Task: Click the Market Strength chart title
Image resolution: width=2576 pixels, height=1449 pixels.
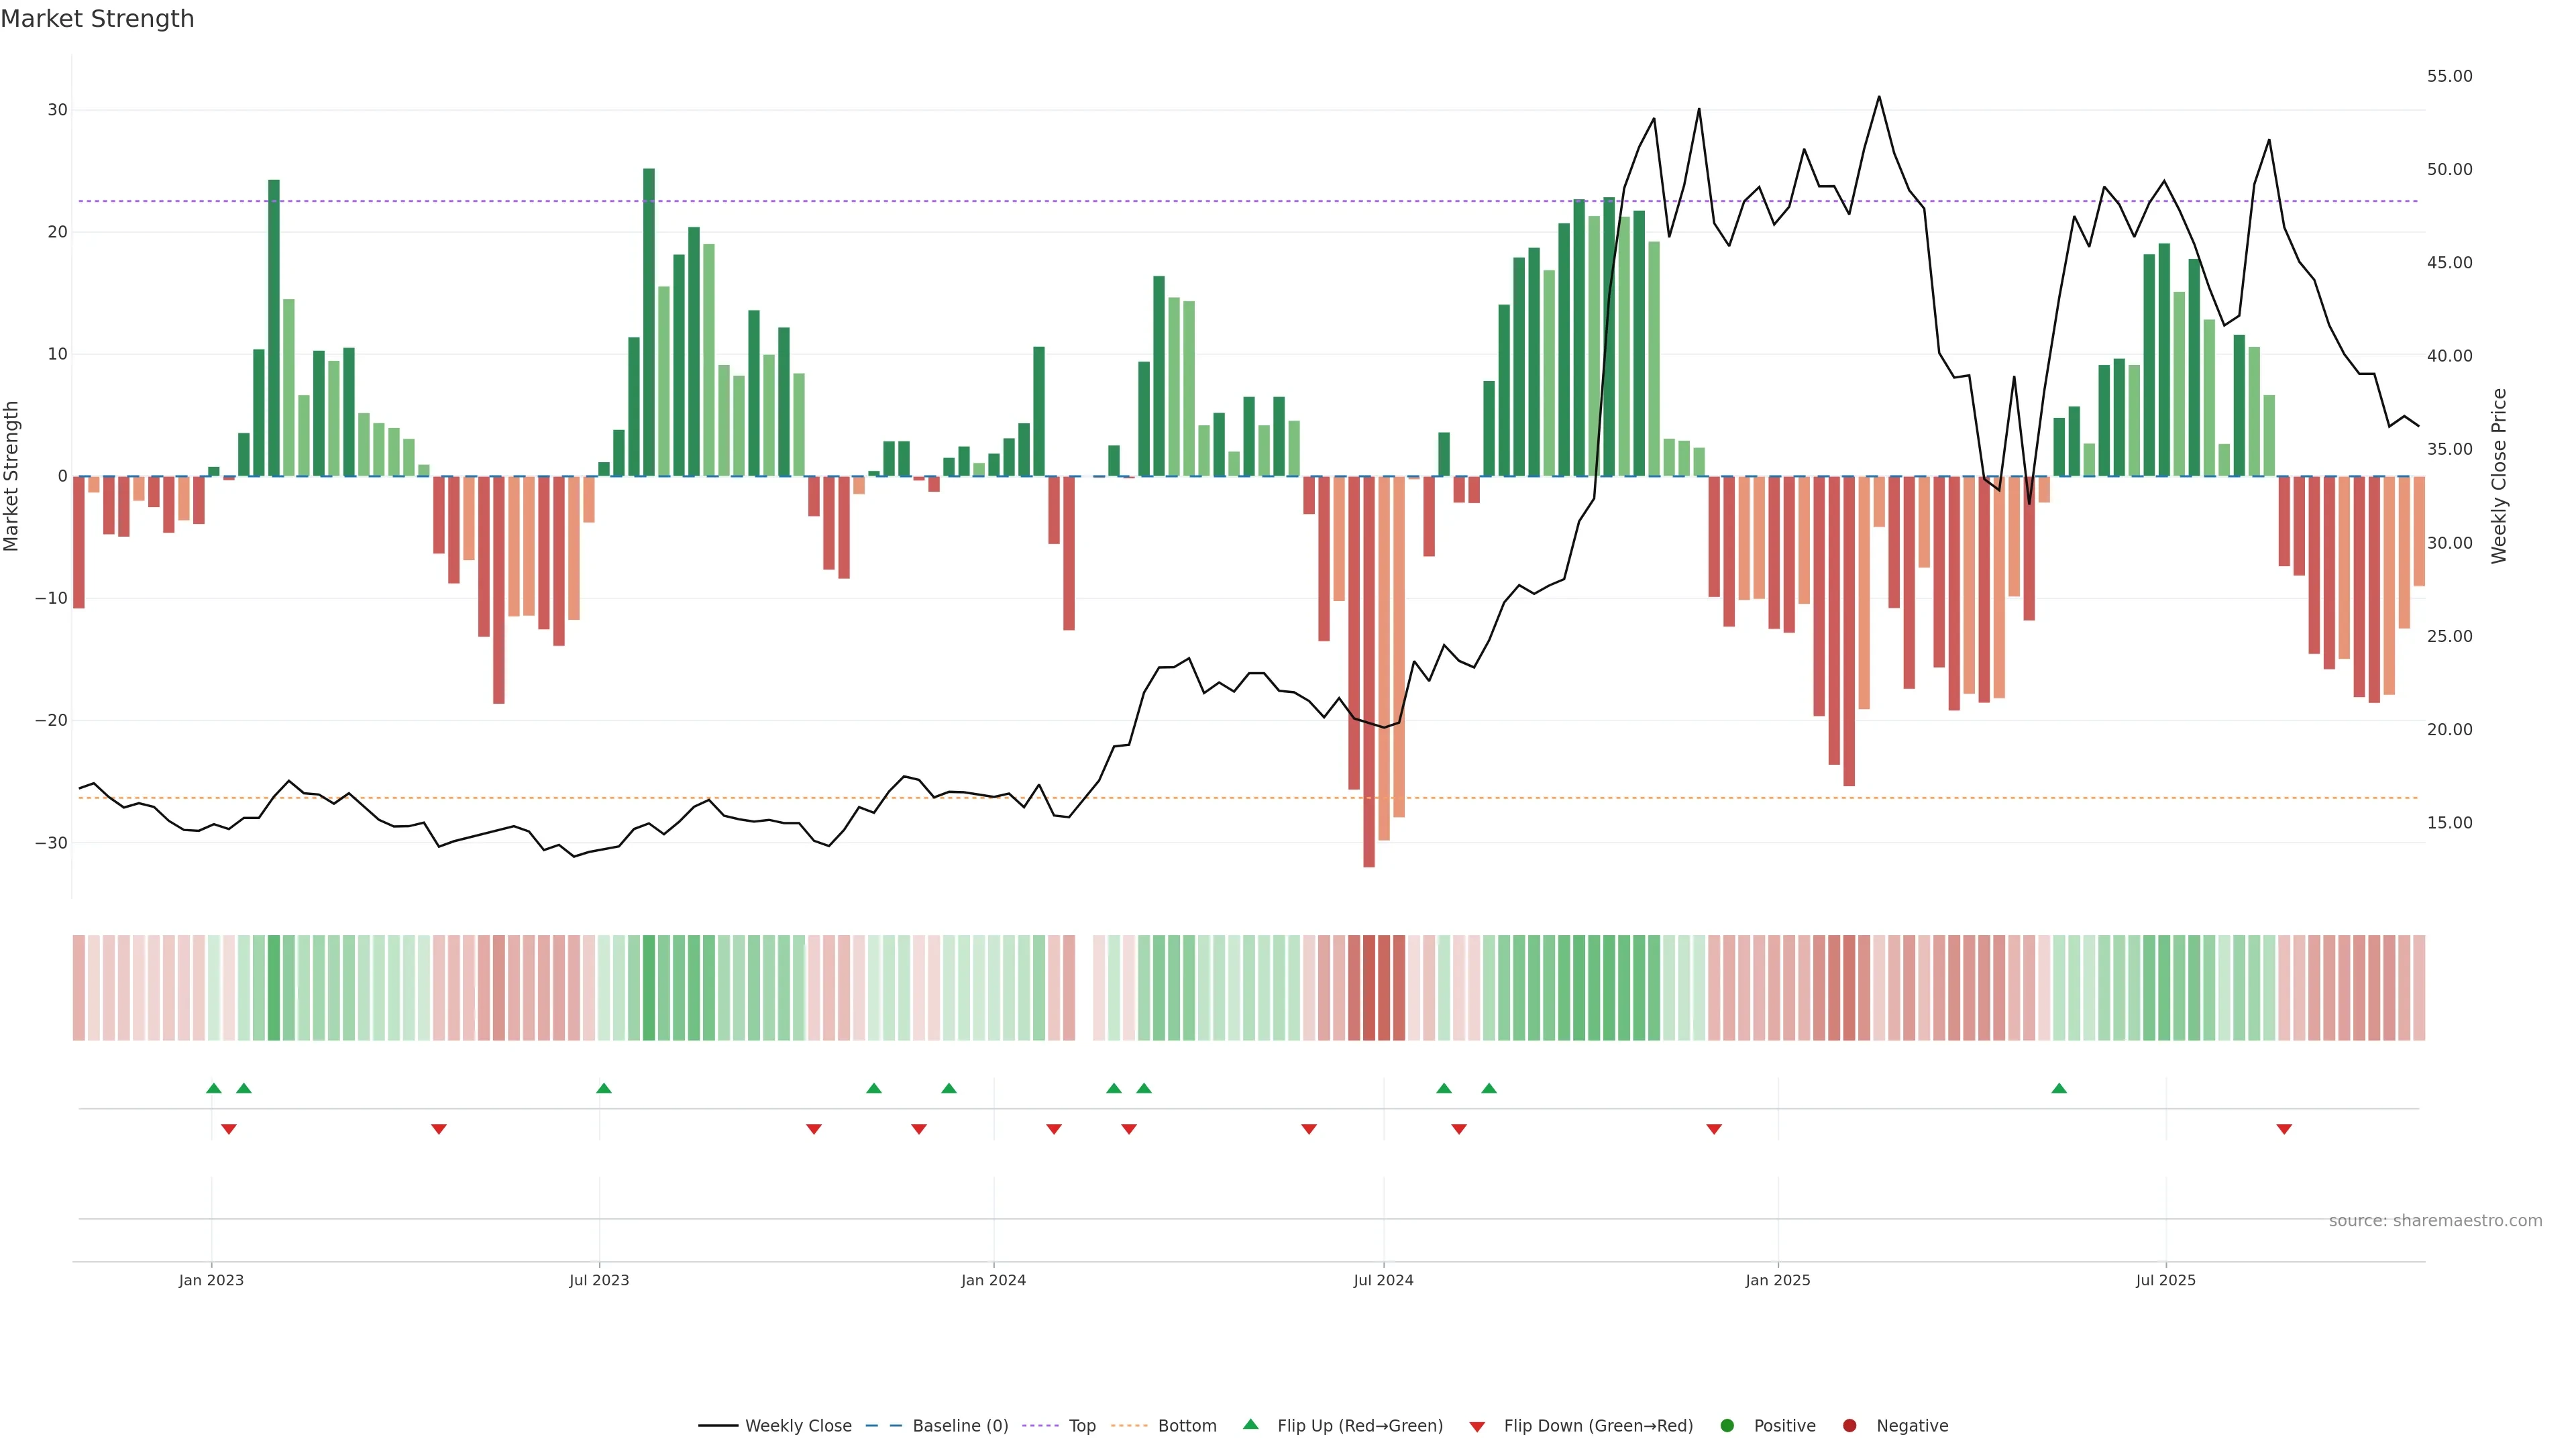Action: pyautogui.click(x=97, y=19)
